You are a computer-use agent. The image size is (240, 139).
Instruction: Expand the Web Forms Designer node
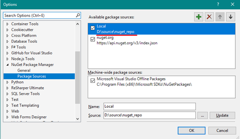pyautogui.click(x=7, y=117)
